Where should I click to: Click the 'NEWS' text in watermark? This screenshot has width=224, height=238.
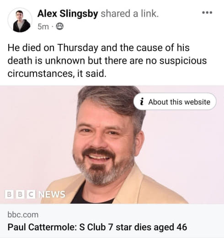(52, 194)
